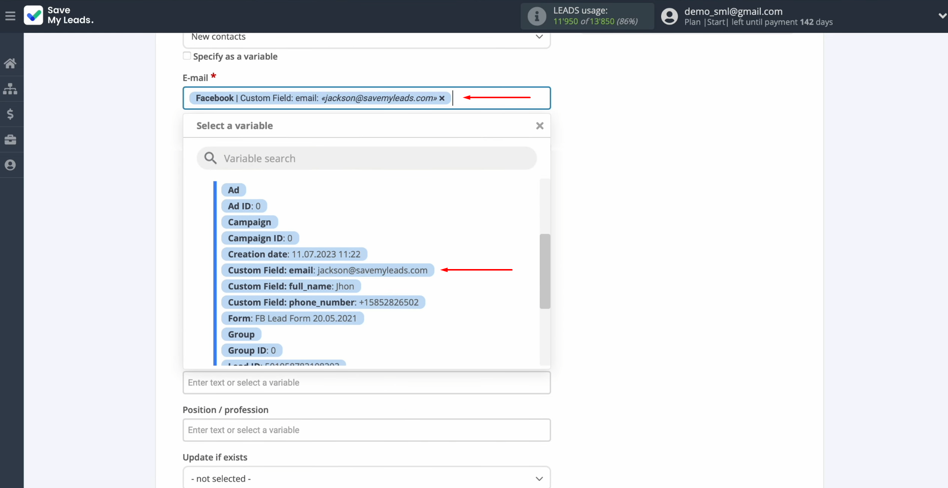The height and width of the screenshot is (488, 948).
Task: Open the hamburger menu icon
Action: (x=10, y=16)
